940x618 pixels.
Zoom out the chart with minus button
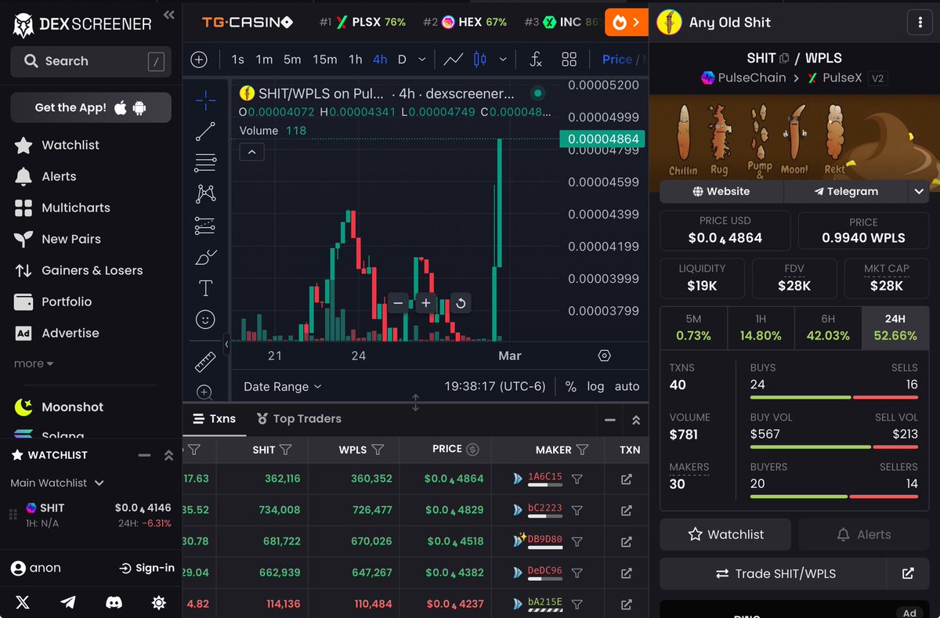[399, 303]
